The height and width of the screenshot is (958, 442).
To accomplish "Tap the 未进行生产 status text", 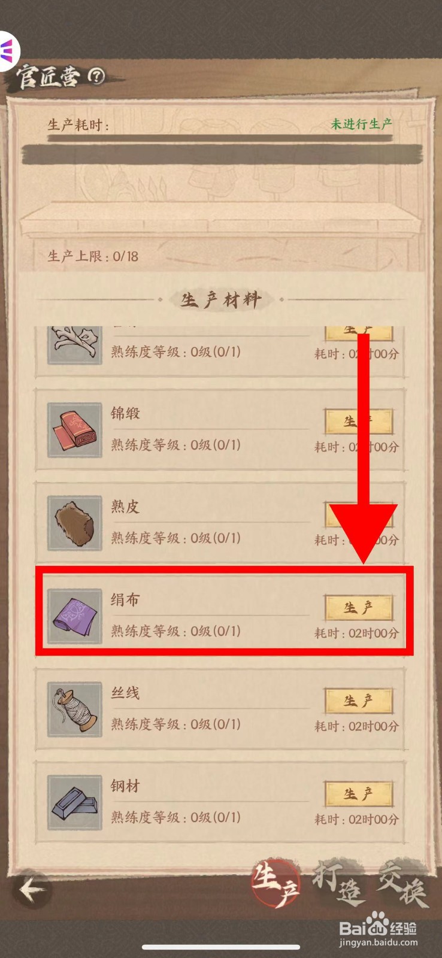I will (362, 124).
